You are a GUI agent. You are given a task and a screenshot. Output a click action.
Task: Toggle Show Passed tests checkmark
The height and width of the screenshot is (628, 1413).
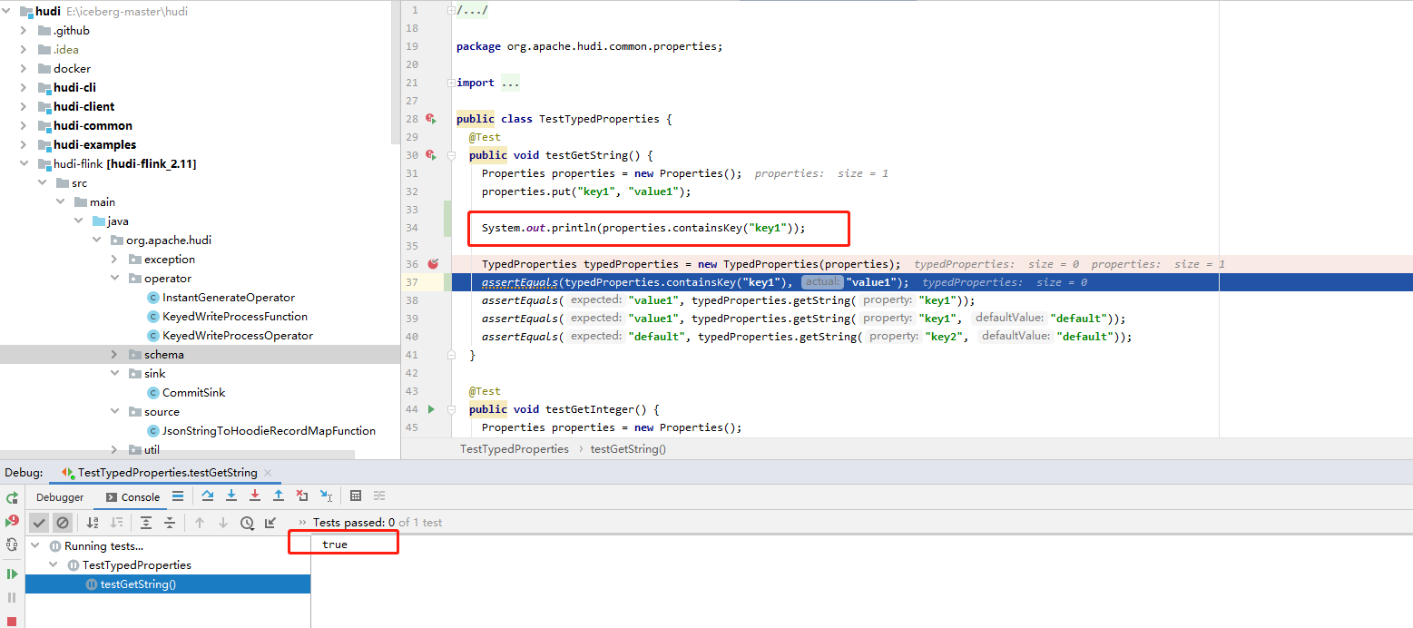38,523
